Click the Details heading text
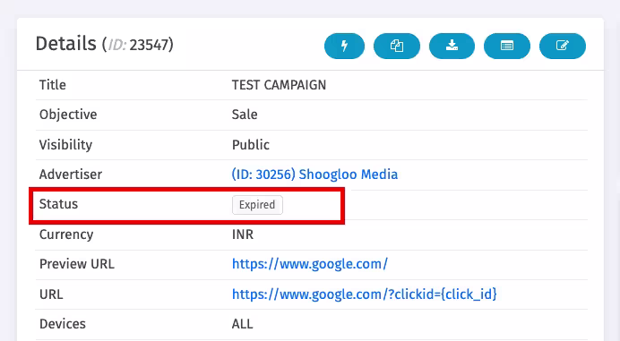Viewport: 620px width, 341px height. [65, 44]
